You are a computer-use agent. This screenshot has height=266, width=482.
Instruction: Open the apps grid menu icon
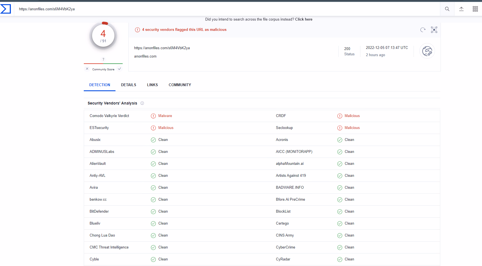[475, 9]
